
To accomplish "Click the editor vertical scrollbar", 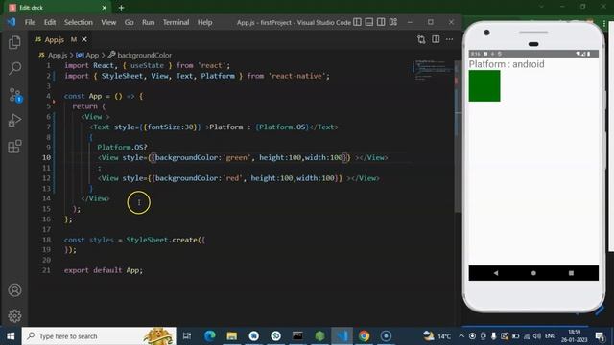I will click(x=458, y=137).
